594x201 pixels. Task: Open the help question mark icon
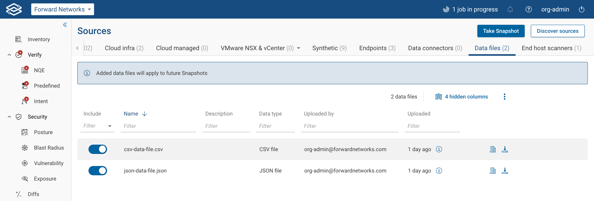tap(529, 9)
